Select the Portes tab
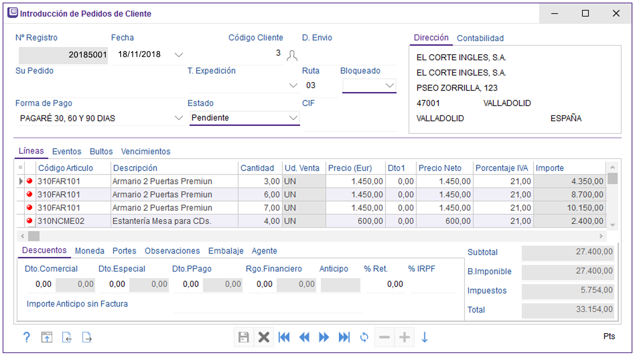Image resolution: width=635 pixels, height=357 pixels. pyautogui.click(x=124, y=251)
